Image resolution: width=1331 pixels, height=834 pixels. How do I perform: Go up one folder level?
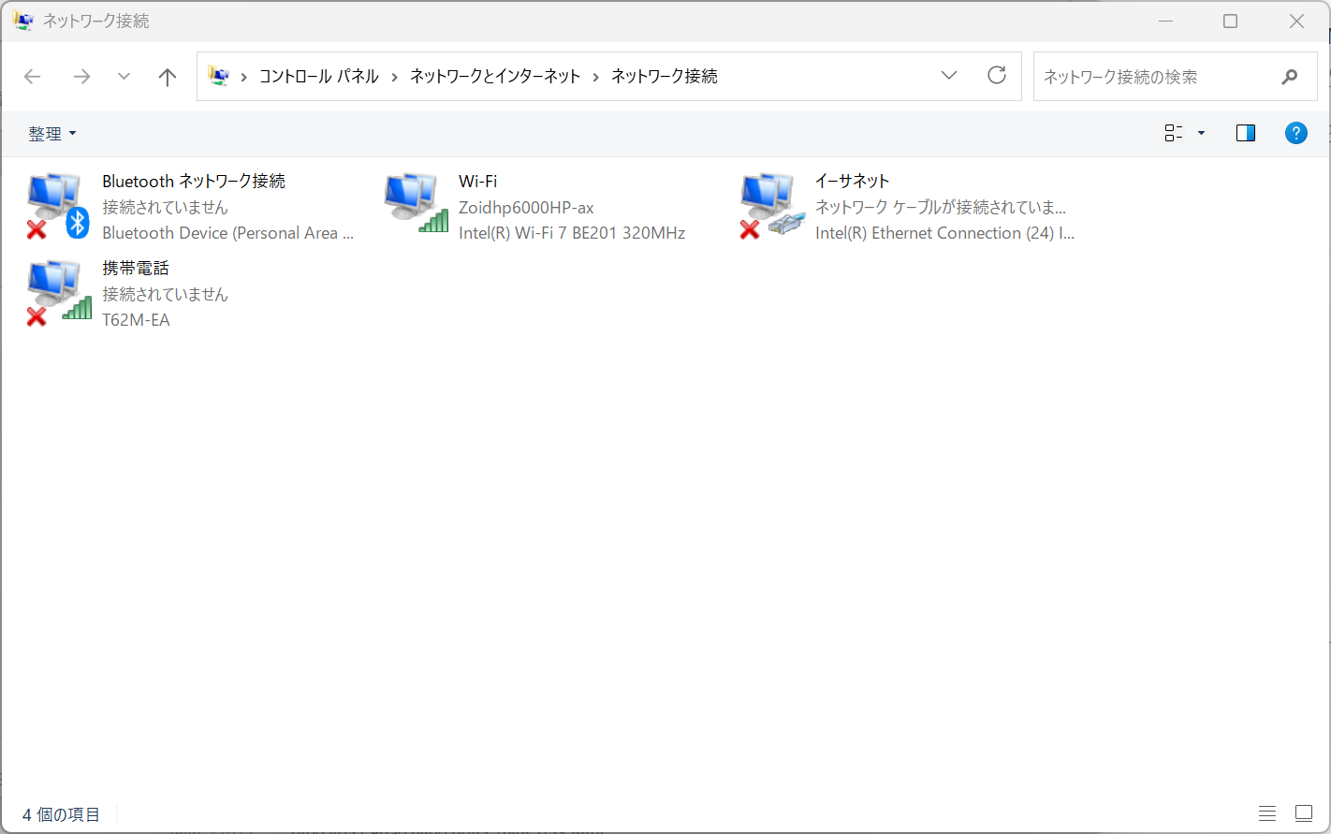point(168,77)
